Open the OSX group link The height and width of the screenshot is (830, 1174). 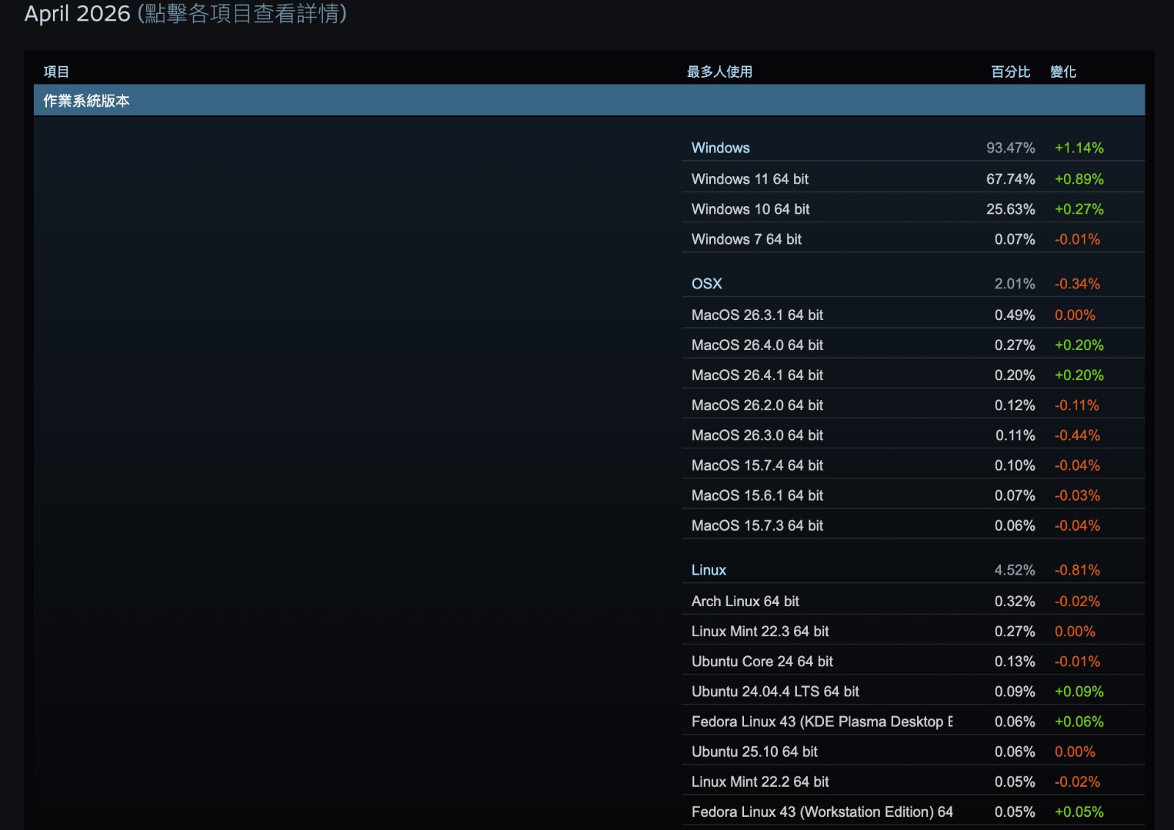point(707,283)
